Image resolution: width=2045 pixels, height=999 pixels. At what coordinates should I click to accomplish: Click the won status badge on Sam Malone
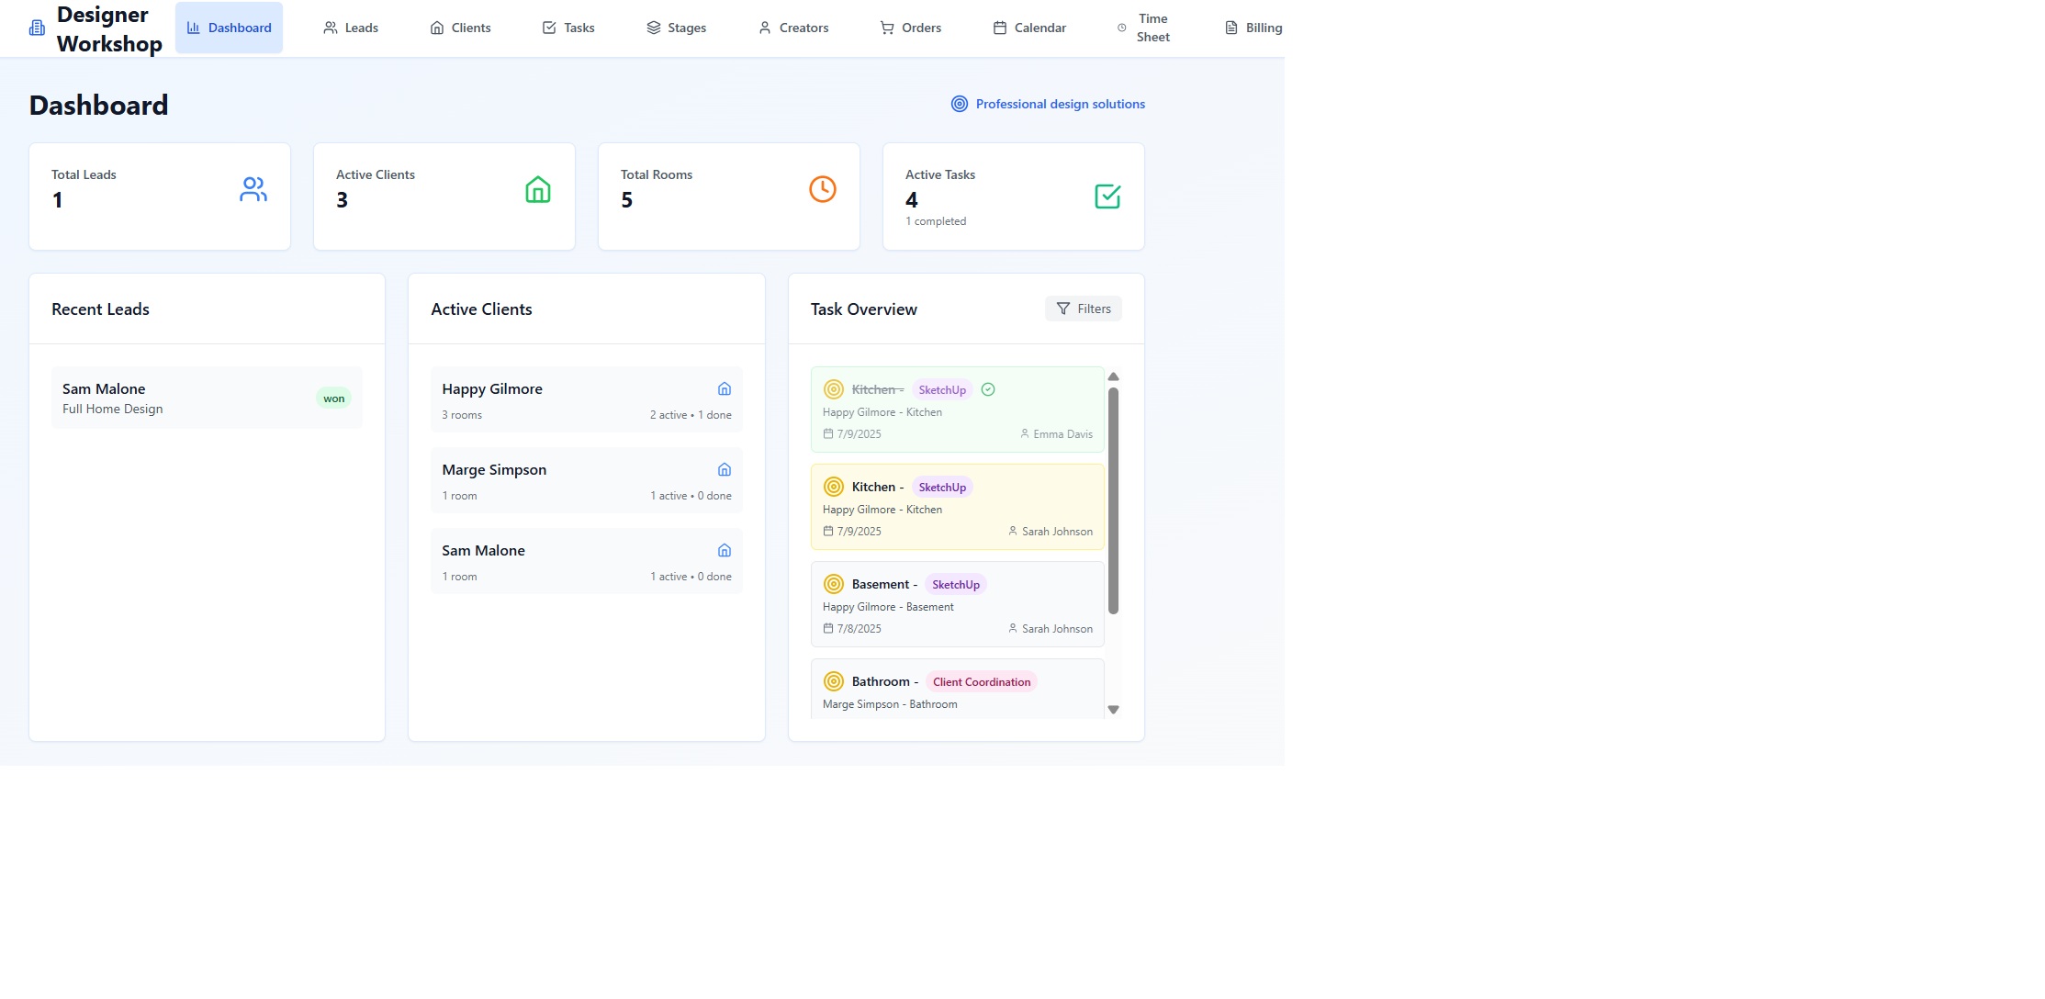pyautogui.click(x=333, y=398)
